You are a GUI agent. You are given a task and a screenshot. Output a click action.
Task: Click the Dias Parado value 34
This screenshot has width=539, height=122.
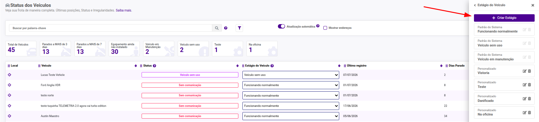[x=446, y=116]
